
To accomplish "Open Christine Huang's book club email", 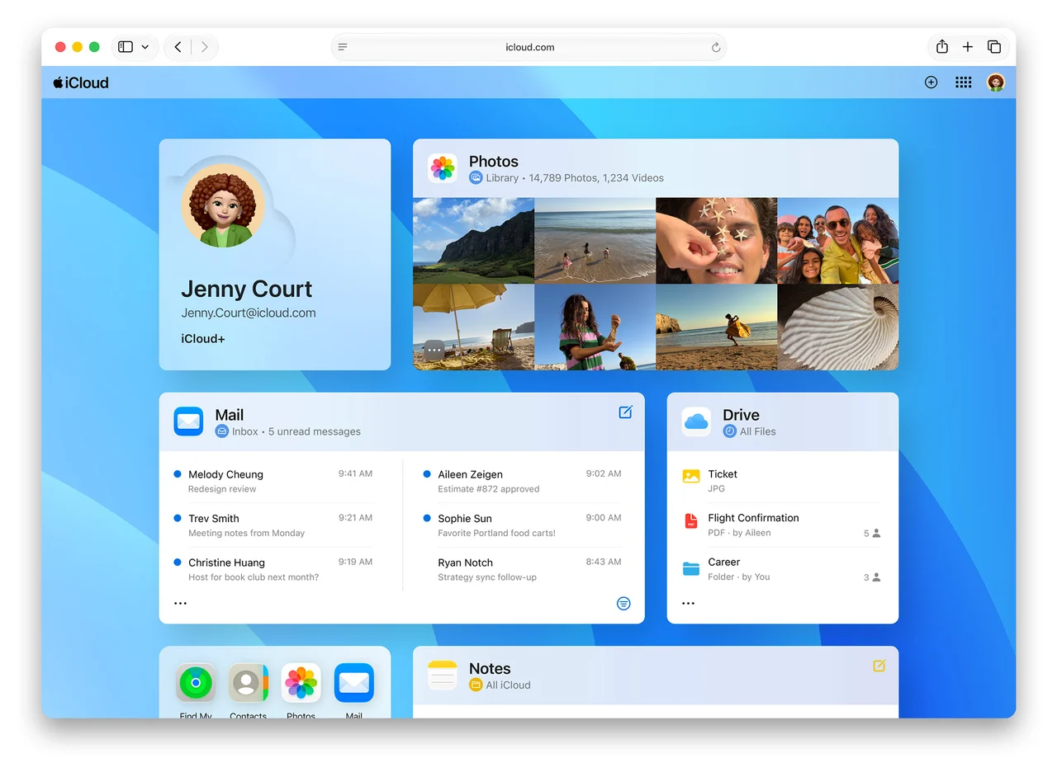I will pyautogui.click(x=273, y=569).
